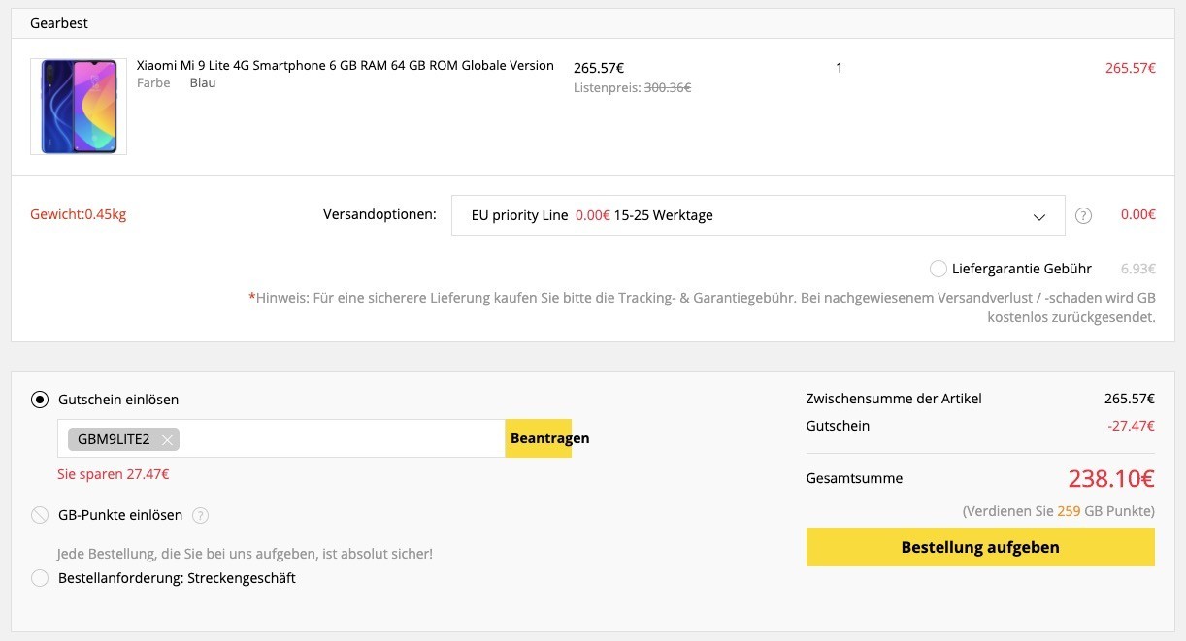Open help icon next to shipping options
This screenshot has height=641, width=1186.
click(x=1084, y=215)
